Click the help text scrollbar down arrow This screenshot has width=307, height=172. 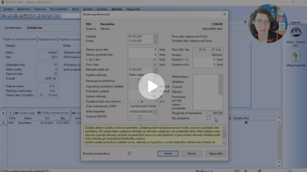[224, 143]
